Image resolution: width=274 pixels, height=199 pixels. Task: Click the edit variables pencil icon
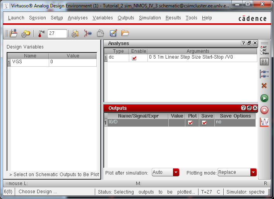click(x=113, y=33)
